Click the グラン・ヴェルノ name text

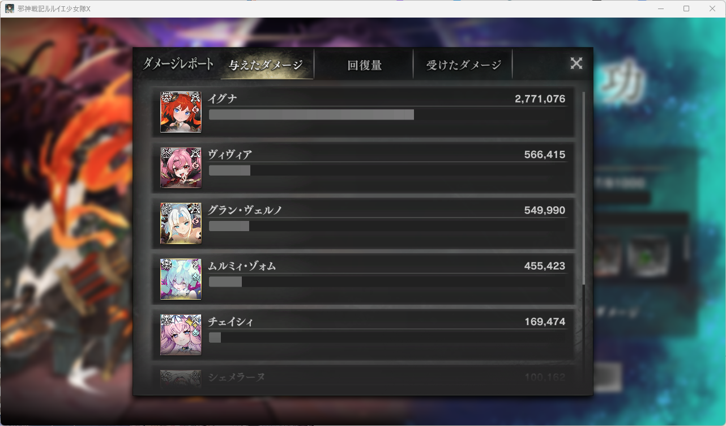point(245,210)
